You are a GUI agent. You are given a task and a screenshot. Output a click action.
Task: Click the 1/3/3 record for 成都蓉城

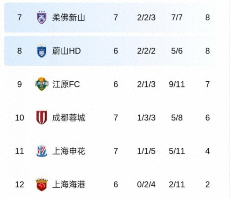pos(146,118)
